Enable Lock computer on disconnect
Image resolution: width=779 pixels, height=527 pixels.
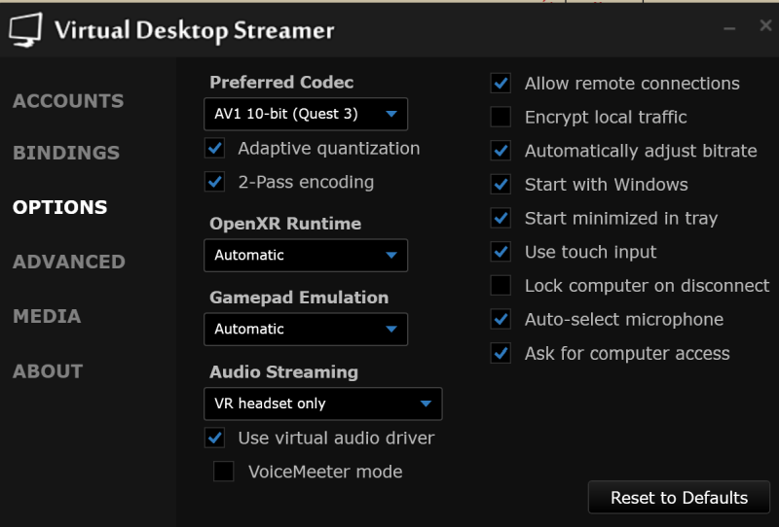(501, 286)
